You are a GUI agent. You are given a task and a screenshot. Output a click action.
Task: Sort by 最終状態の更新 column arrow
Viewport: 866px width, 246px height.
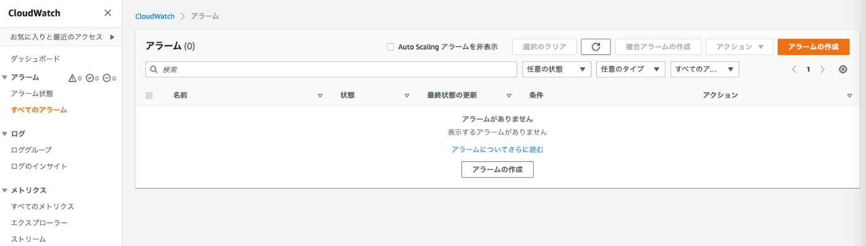(x=508, y=96)
